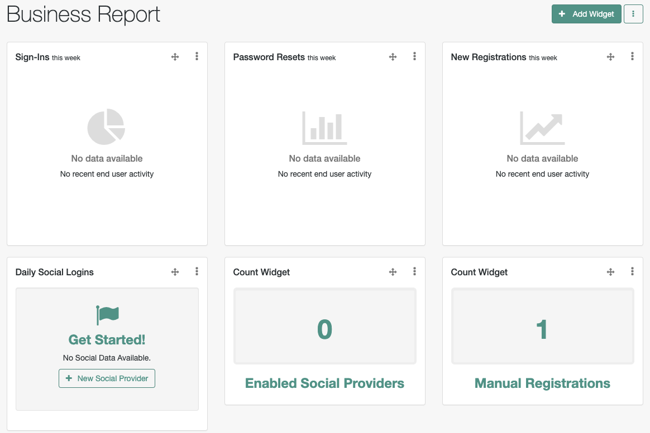The height and width of the screenshot is (433, 650).
Task: Click the bar chart icon in Password Resets
Action: click(324, 127)
